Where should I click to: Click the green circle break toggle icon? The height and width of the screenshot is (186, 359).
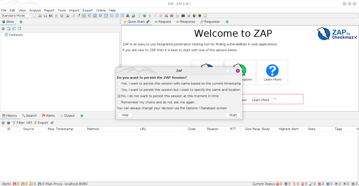(x=144, y=16)
